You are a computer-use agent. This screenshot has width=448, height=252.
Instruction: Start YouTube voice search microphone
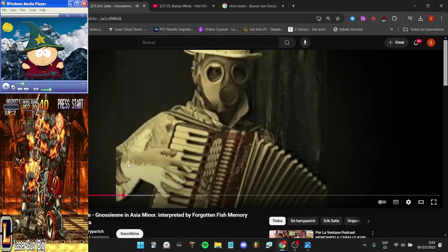305,42
